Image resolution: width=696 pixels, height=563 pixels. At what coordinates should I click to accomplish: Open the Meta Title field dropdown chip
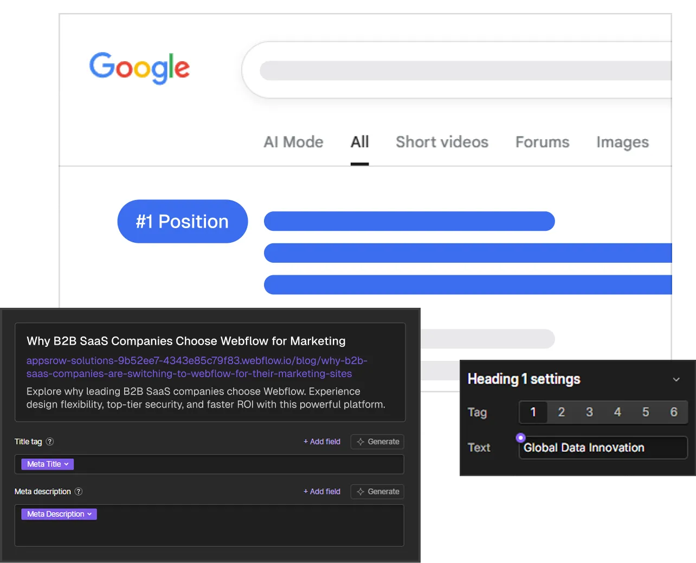[47, 464]
